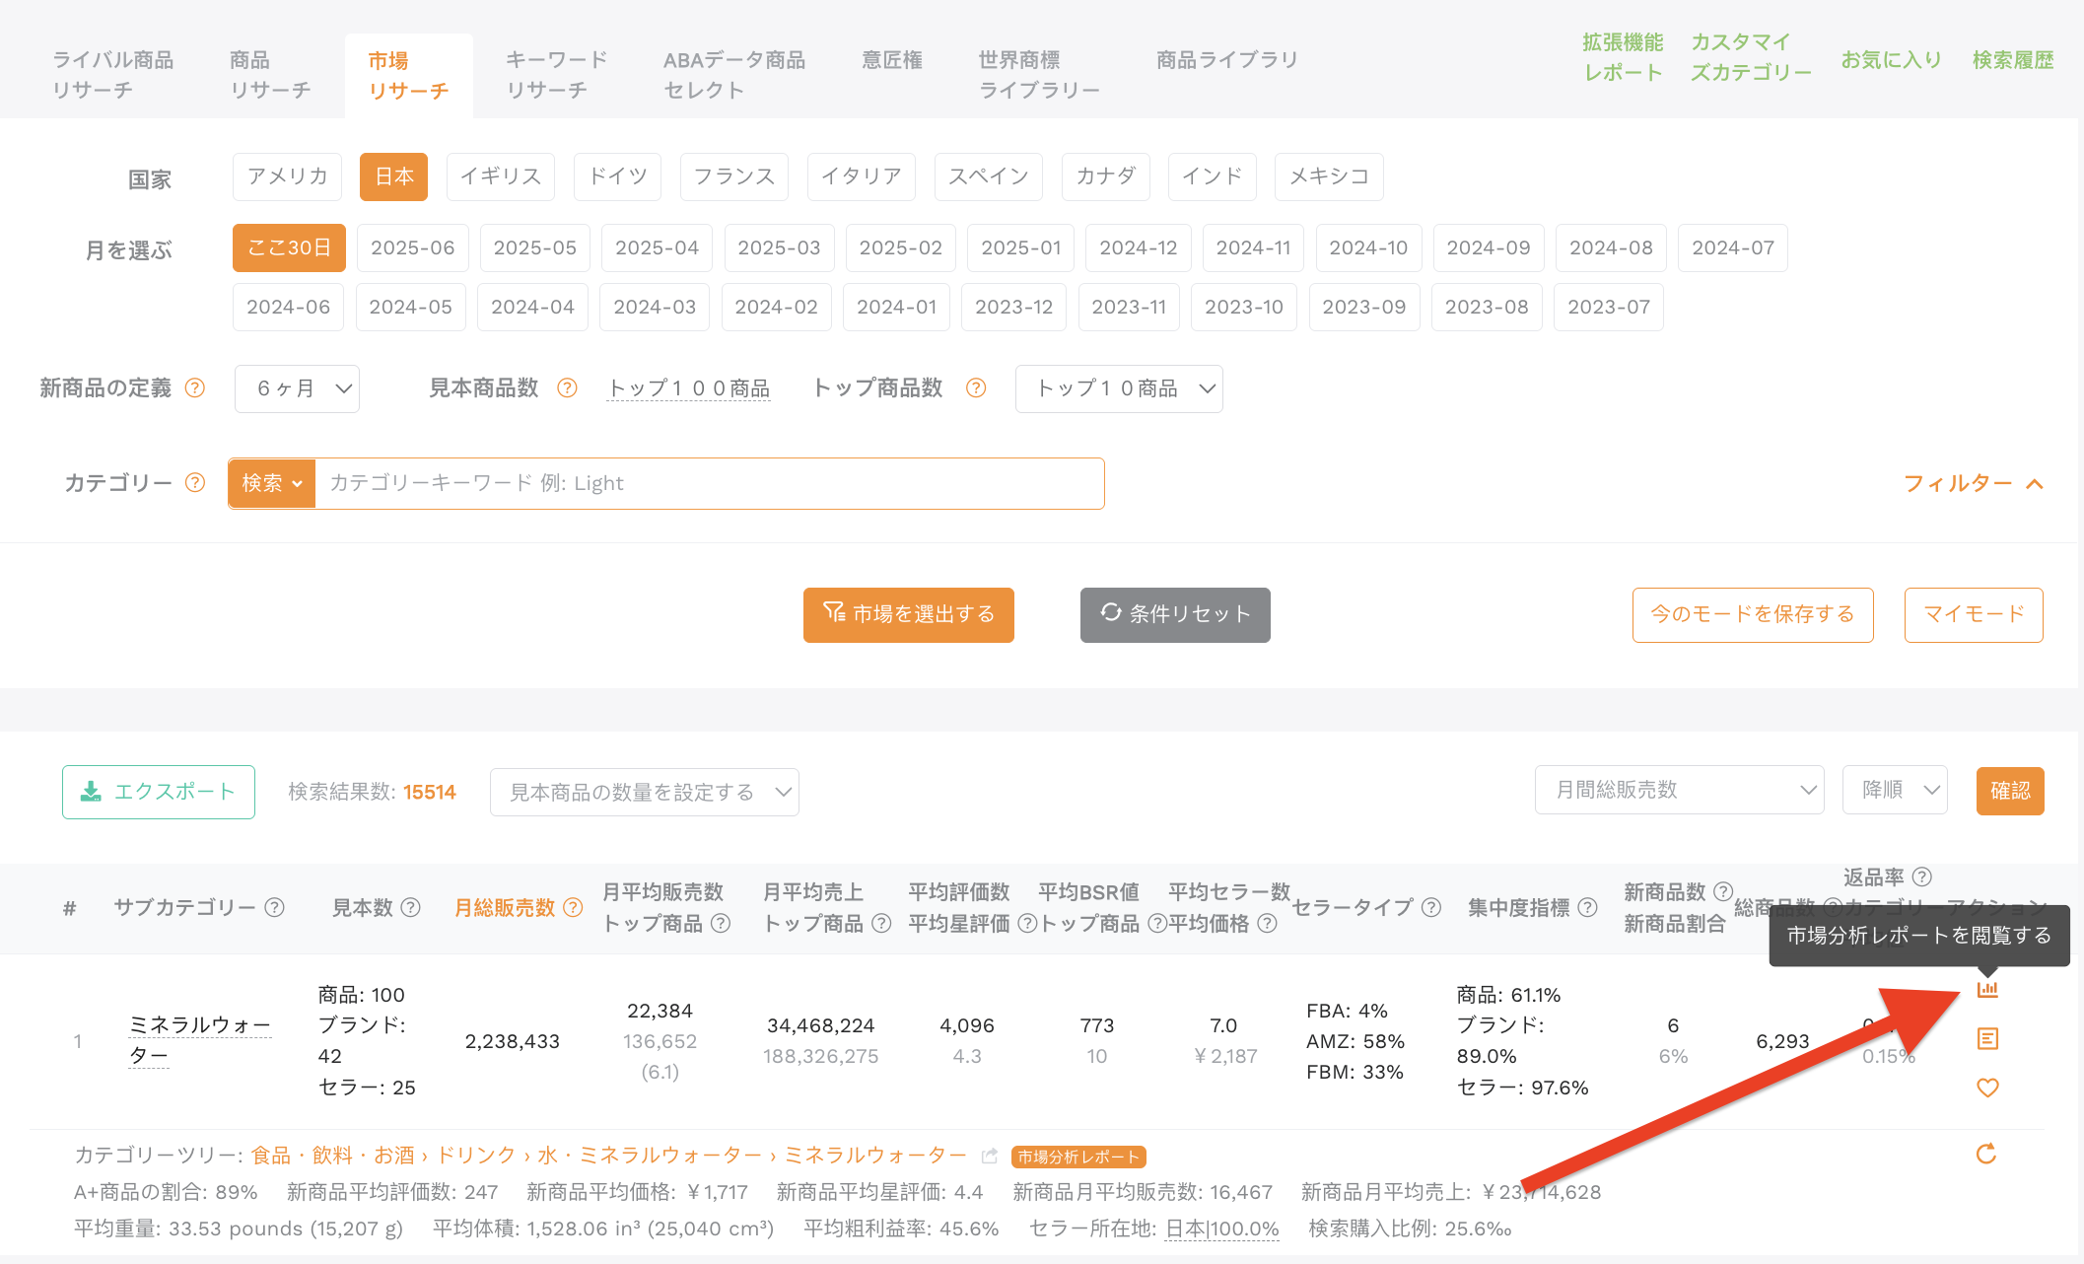
Task: Click the エクスポート button
Action: [159, 792]
